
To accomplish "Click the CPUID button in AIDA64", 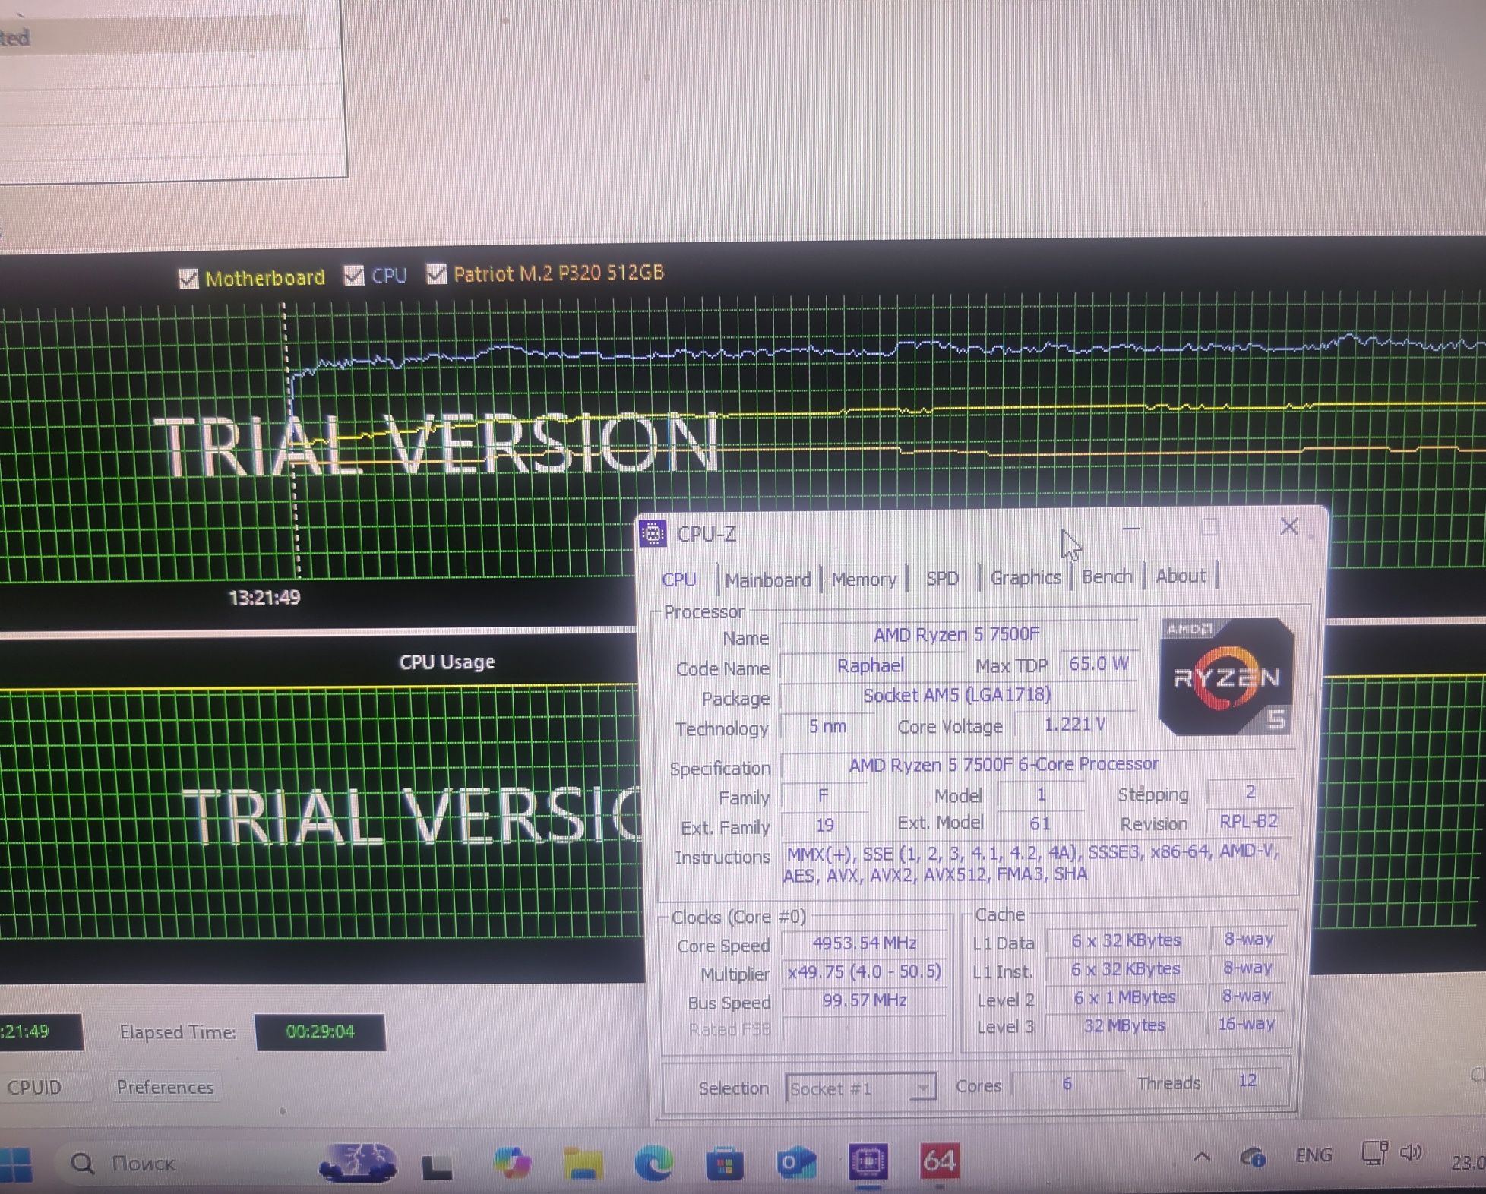I will click(35, 1087).
